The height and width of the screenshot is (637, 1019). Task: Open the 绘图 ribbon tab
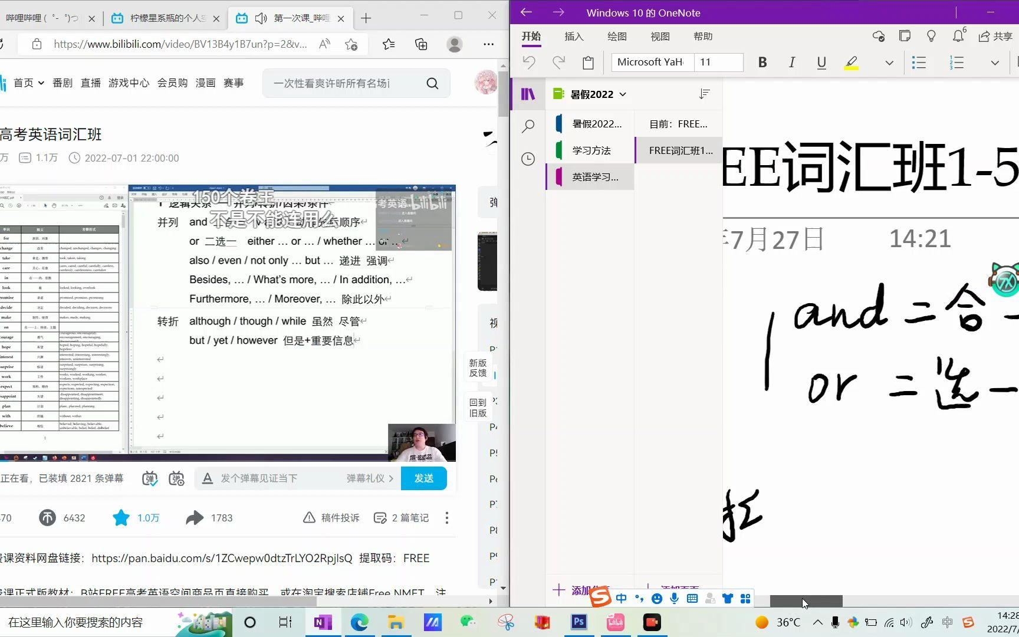[x=616, y=36]
